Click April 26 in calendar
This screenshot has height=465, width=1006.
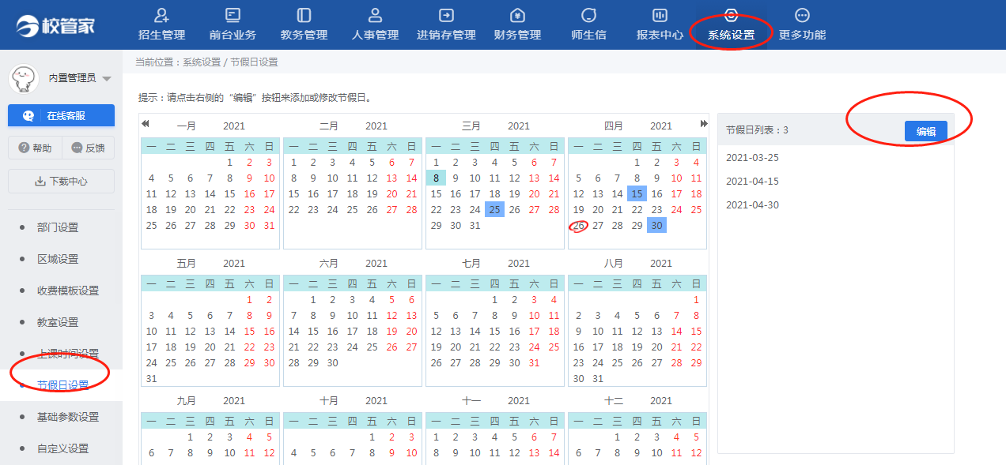(578, 226)
